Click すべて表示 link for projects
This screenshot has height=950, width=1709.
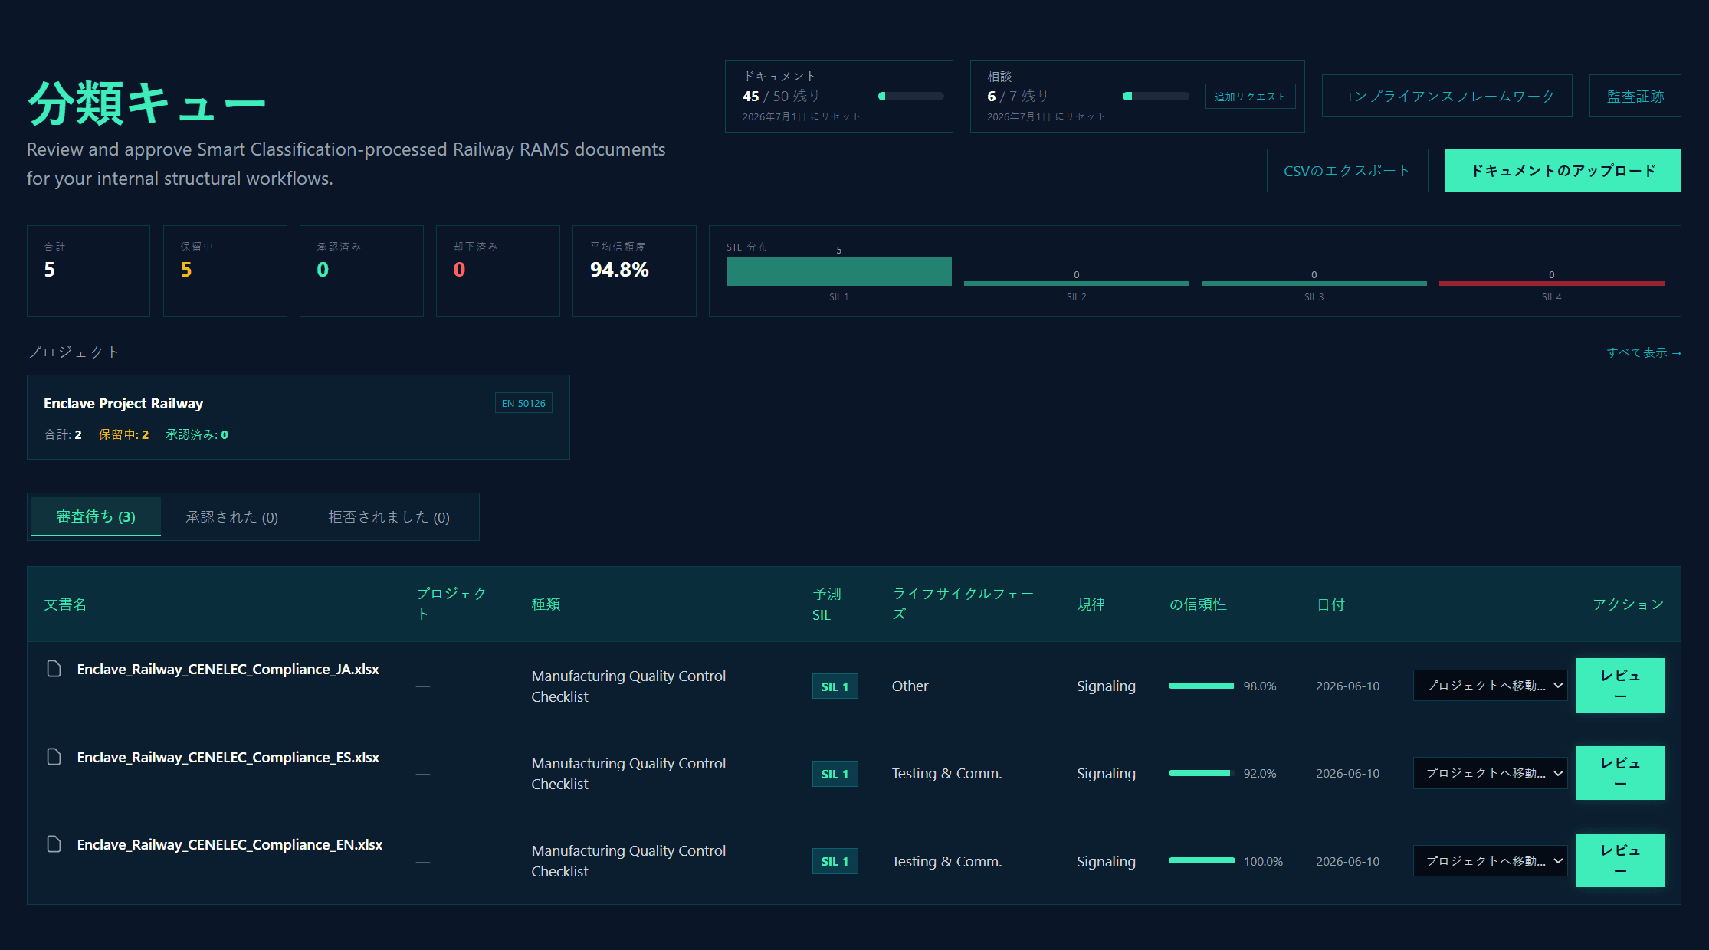pos(1644,352)
